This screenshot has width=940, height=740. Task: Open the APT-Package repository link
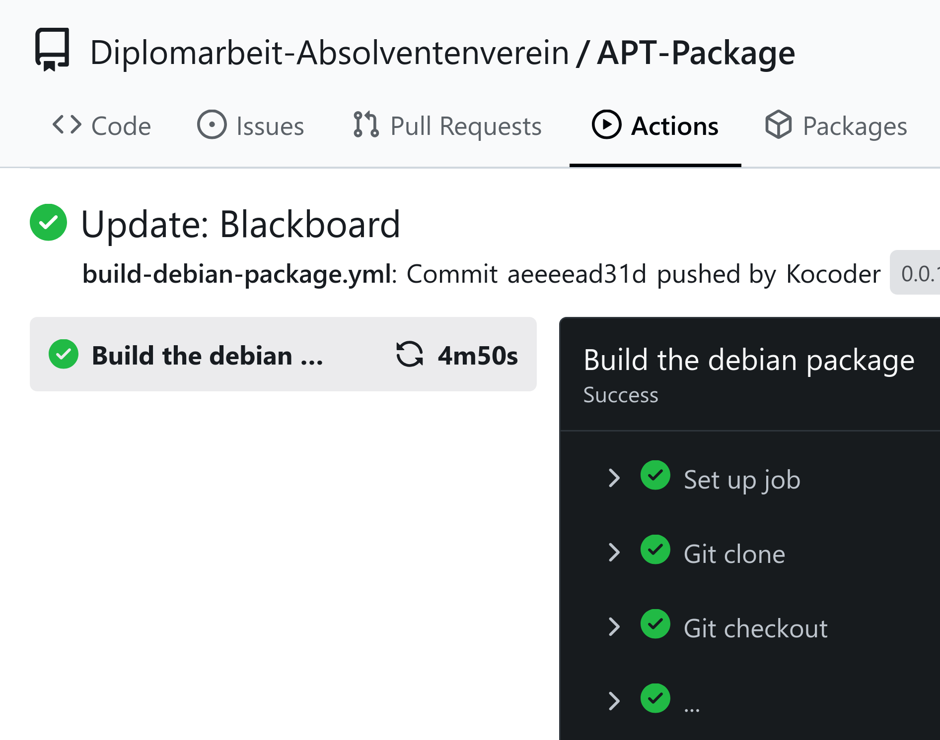pyautogui.click(x=696, y=53)
